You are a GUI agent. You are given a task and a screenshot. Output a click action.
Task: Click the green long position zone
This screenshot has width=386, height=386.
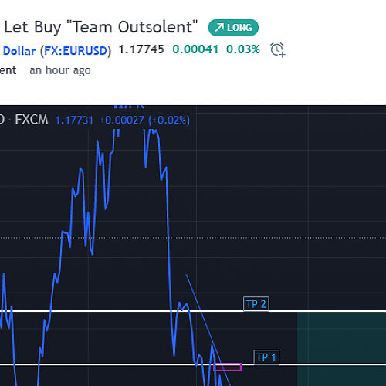(341, 349)
